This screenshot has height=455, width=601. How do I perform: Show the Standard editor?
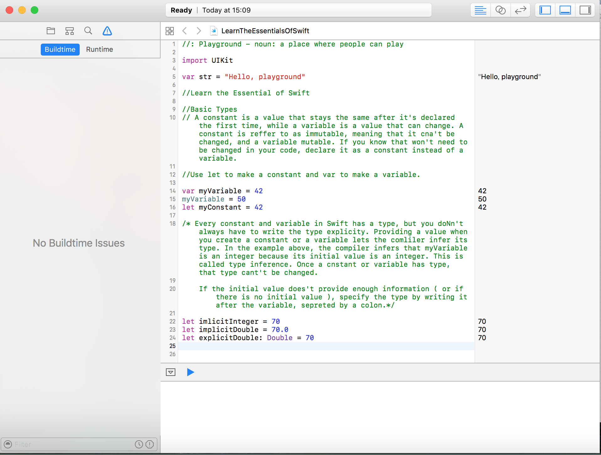tap(480, 10)
